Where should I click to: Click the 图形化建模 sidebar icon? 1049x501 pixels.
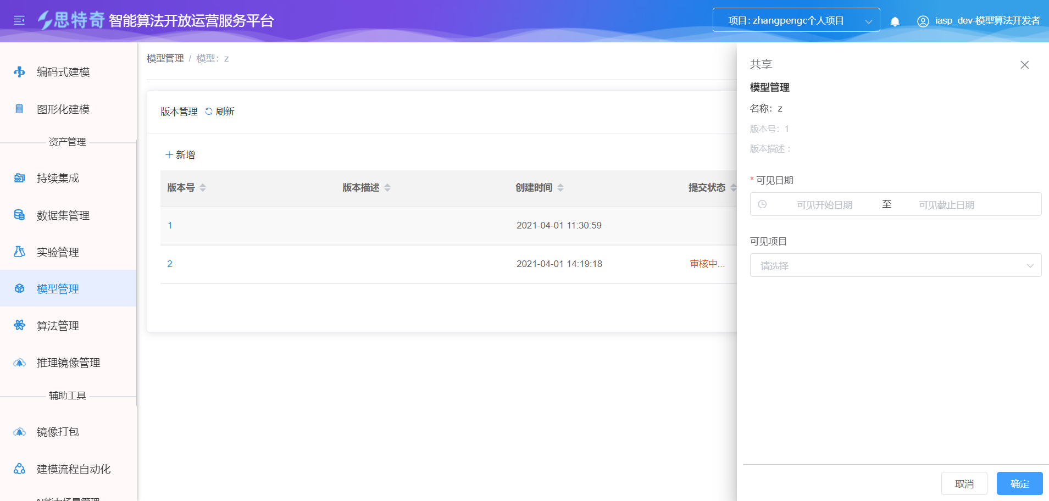(x=19, y=109)
